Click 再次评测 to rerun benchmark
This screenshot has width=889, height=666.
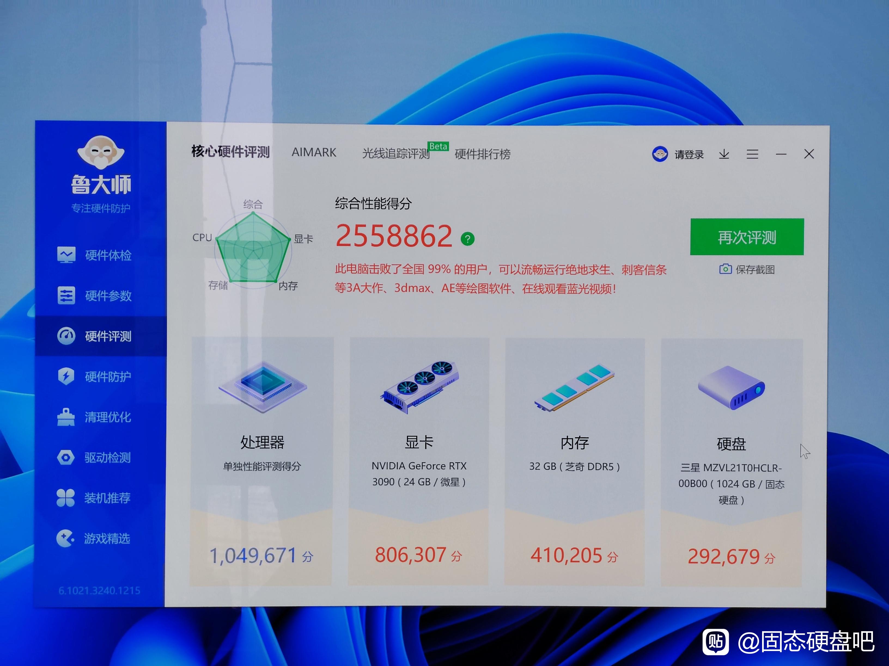pyautogui.click(x=747, y=237)
